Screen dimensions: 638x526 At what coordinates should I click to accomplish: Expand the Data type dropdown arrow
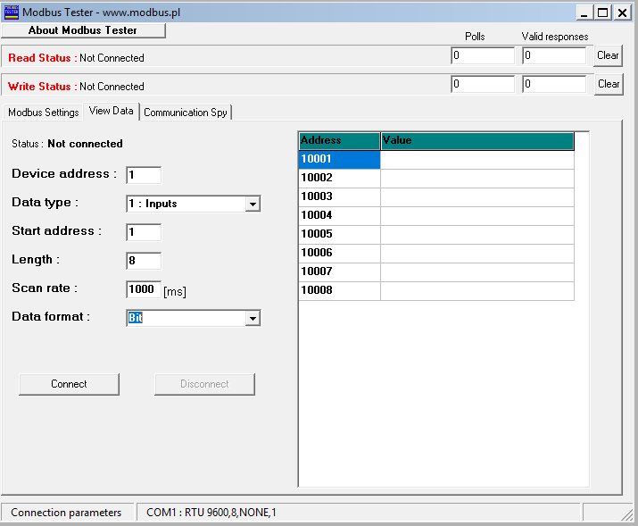253,204
